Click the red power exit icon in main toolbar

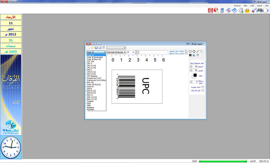click(210, 11)
